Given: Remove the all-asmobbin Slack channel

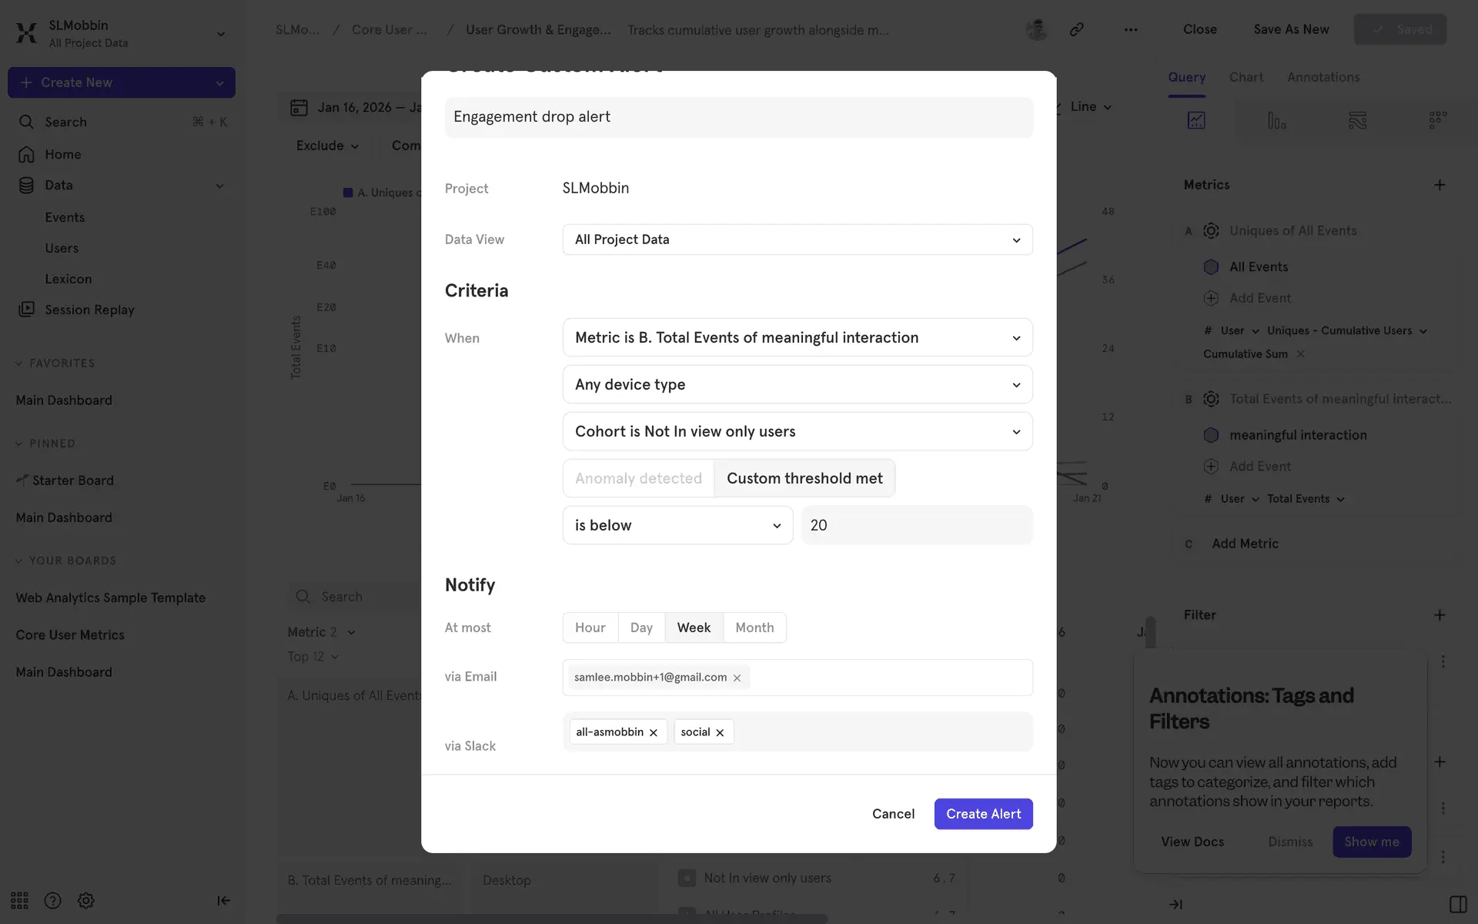Looking at the screenshot, I should click(653, 733).
